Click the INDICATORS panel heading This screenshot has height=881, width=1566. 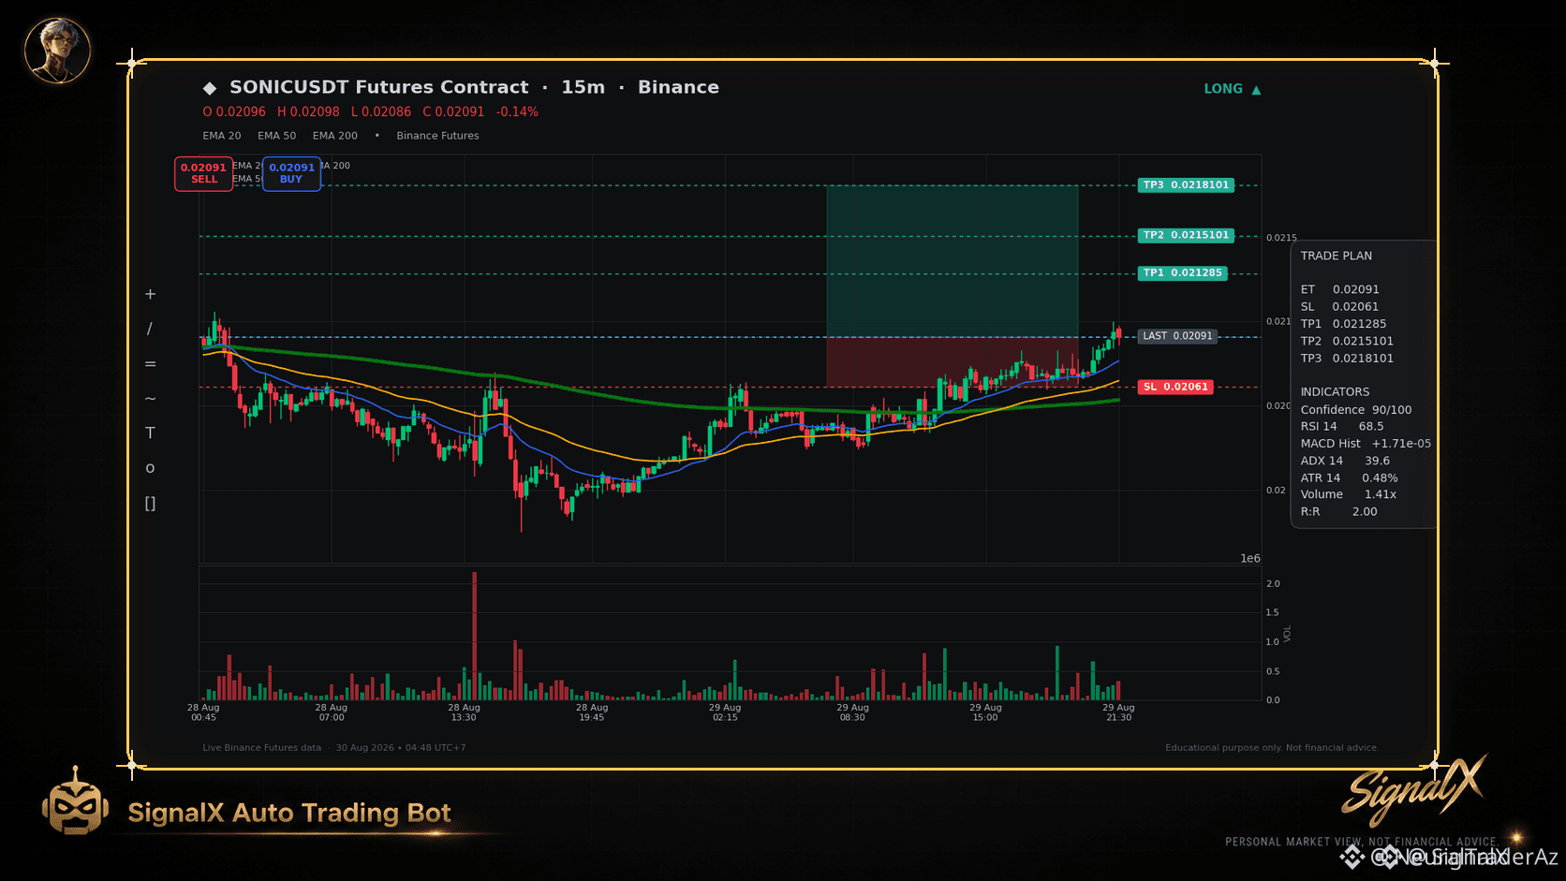coord(1335,392)
